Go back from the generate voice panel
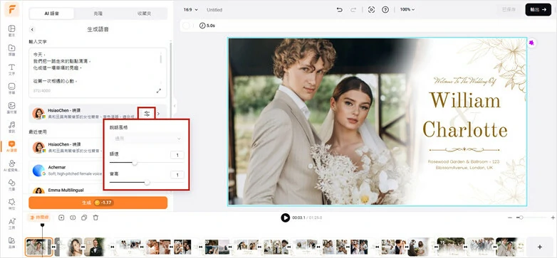The image size is (557, 258). 32,29
